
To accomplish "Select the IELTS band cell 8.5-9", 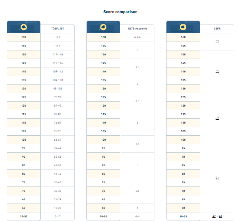I will (137, 37).
